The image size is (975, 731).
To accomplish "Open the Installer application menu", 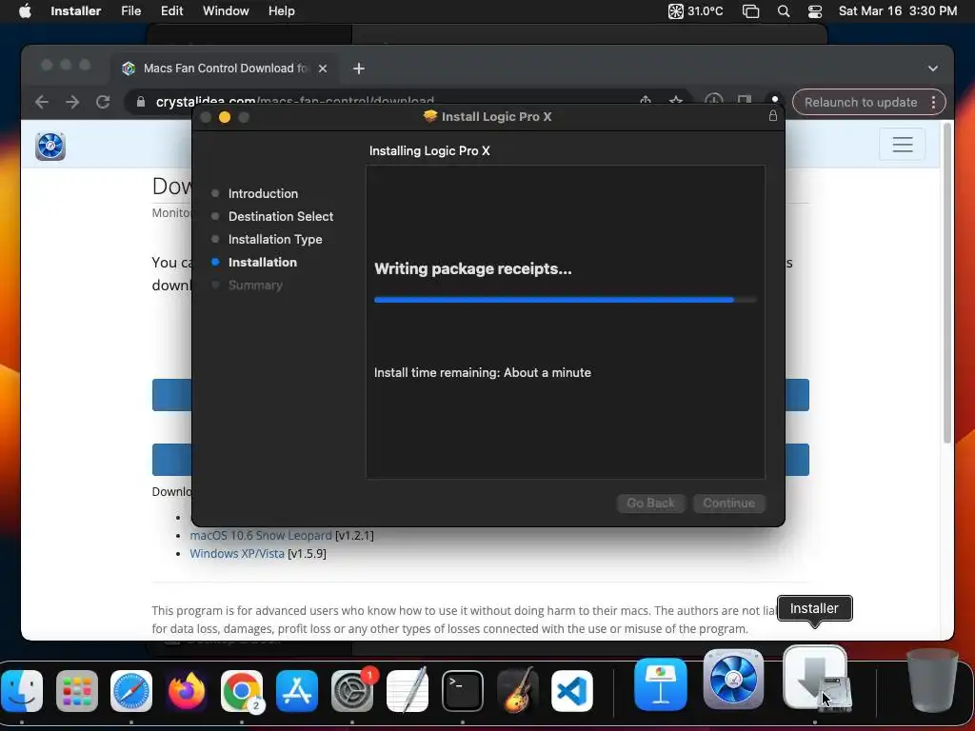I will tap(76, 11).
